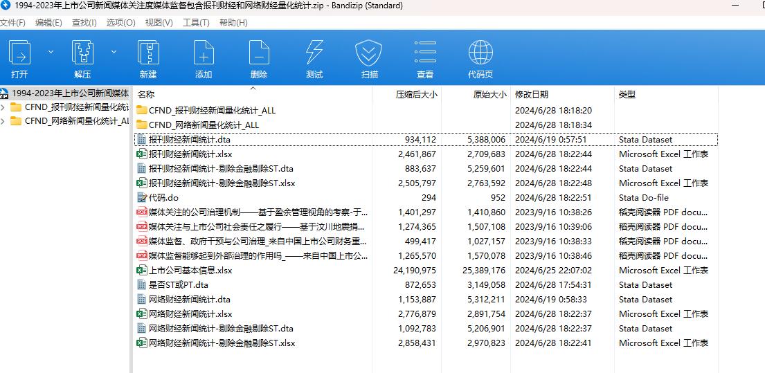The width and height of the screenshot is (765, 373).
Task: Click the Stata icon of 网络财经新闻统计.dta
Action: [x=141, y=300]
